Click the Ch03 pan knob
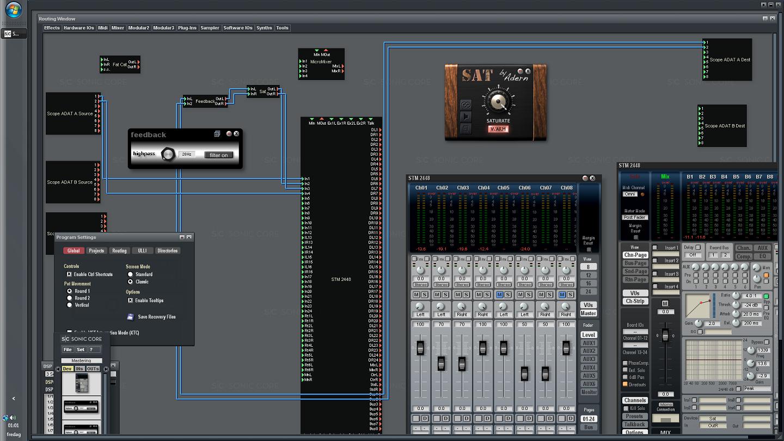The height and width of the screenshot is (441, 784). 462,307
